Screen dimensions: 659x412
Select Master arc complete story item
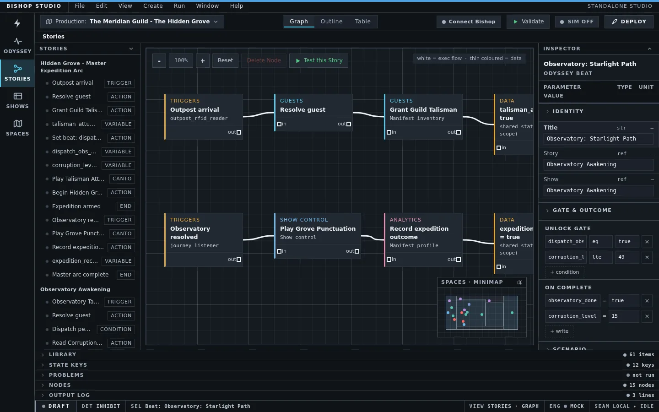(x=87, y=275)
